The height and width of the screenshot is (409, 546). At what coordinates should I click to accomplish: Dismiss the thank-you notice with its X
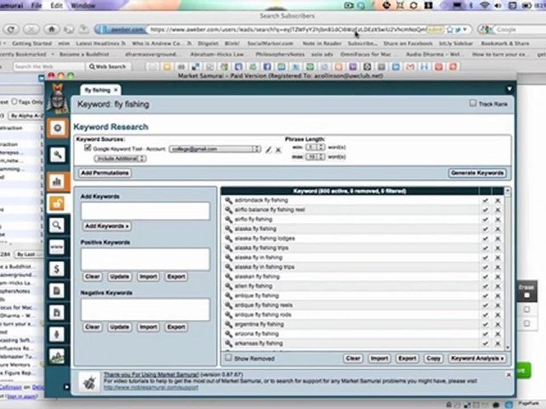[x=508, y=374]
